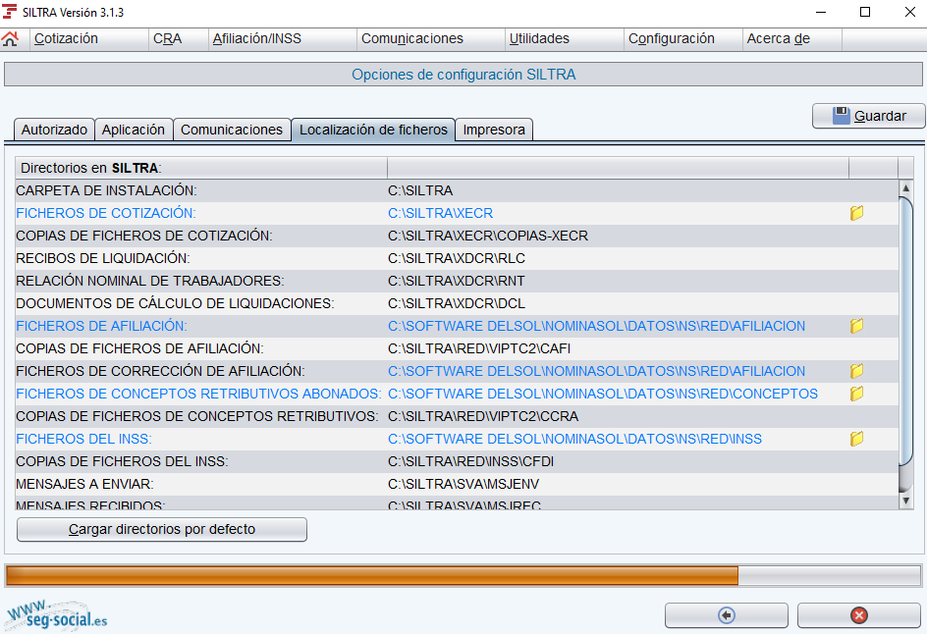927x634 pixels.
Task: Switch to the Autorizado tab
Action: (x=54, y=129)
